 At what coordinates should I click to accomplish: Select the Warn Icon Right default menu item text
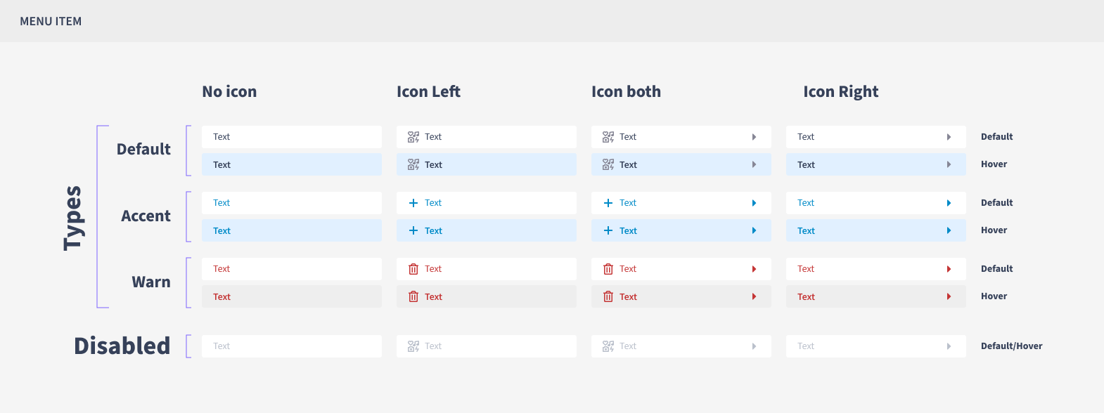pyautogui.click(x=806, y=269)
